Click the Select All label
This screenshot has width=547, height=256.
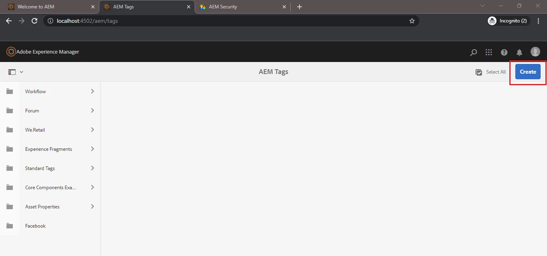[496, 72]
